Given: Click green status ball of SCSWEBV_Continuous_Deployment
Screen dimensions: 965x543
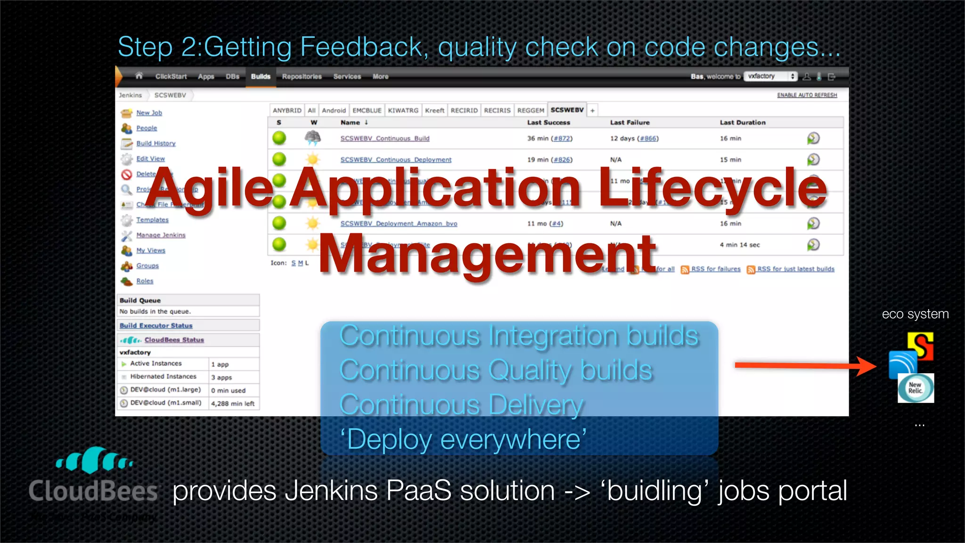Looking at the screenshot, I should click(x=279, y=159).
